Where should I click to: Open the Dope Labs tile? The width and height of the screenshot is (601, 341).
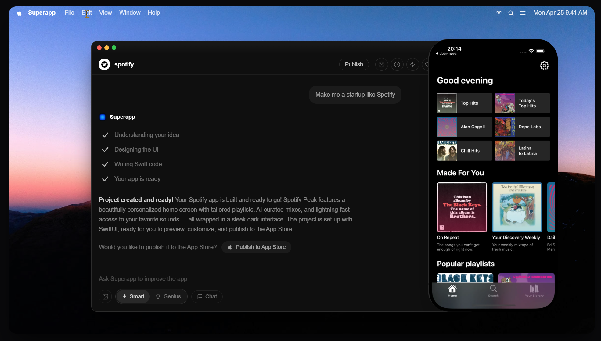pyautogui.click(x=522, y=127)
